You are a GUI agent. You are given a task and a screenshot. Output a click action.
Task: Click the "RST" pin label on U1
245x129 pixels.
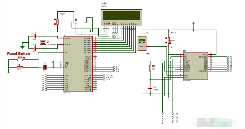point(66,53)
